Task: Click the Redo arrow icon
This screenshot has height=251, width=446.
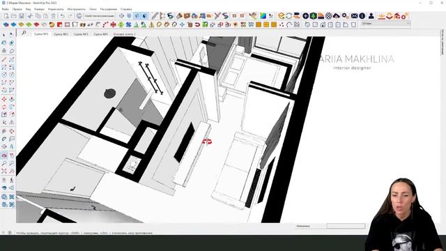Action: click(x=70, y=16)
